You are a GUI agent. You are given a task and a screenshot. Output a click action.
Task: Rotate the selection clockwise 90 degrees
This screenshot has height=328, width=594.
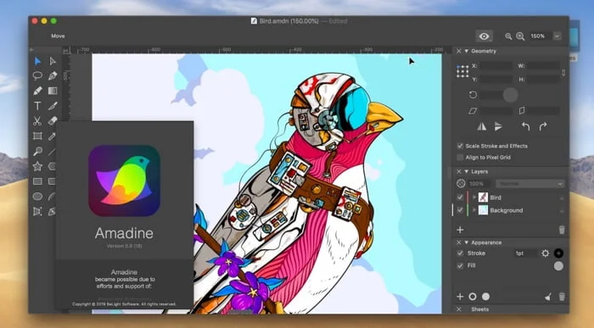tap(543, 127)
